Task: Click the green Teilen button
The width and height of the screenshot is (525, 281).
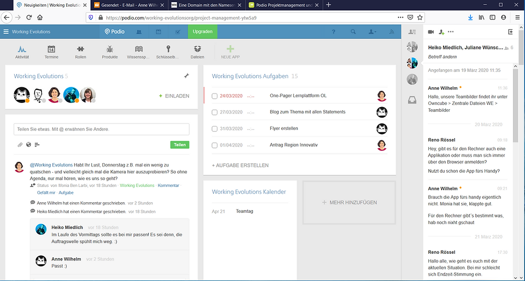Action: point(180,144)
